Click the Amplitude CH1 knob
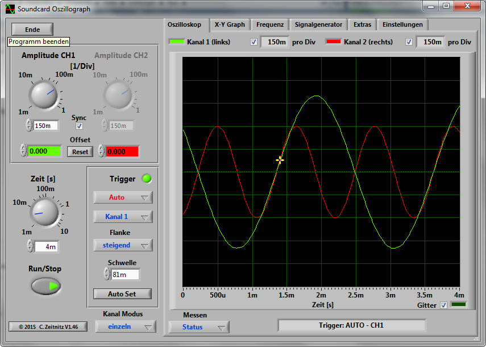Image resolution: width=486 pixels, height=347 pixels. [x=43, y=95]
